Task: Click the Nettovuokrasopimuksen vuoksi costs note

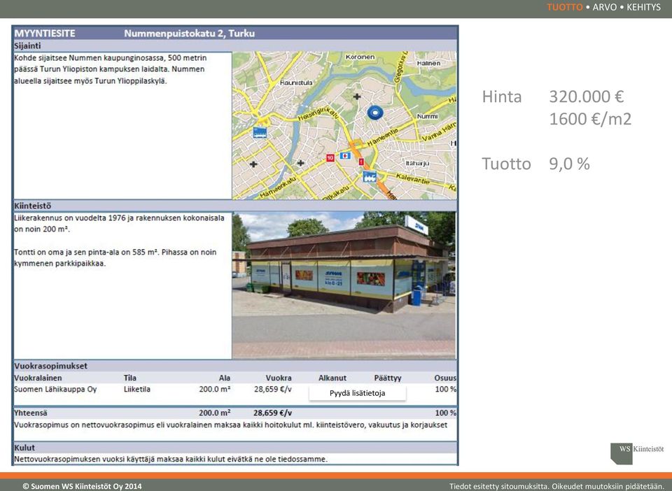Action: (x=171, y=460)
